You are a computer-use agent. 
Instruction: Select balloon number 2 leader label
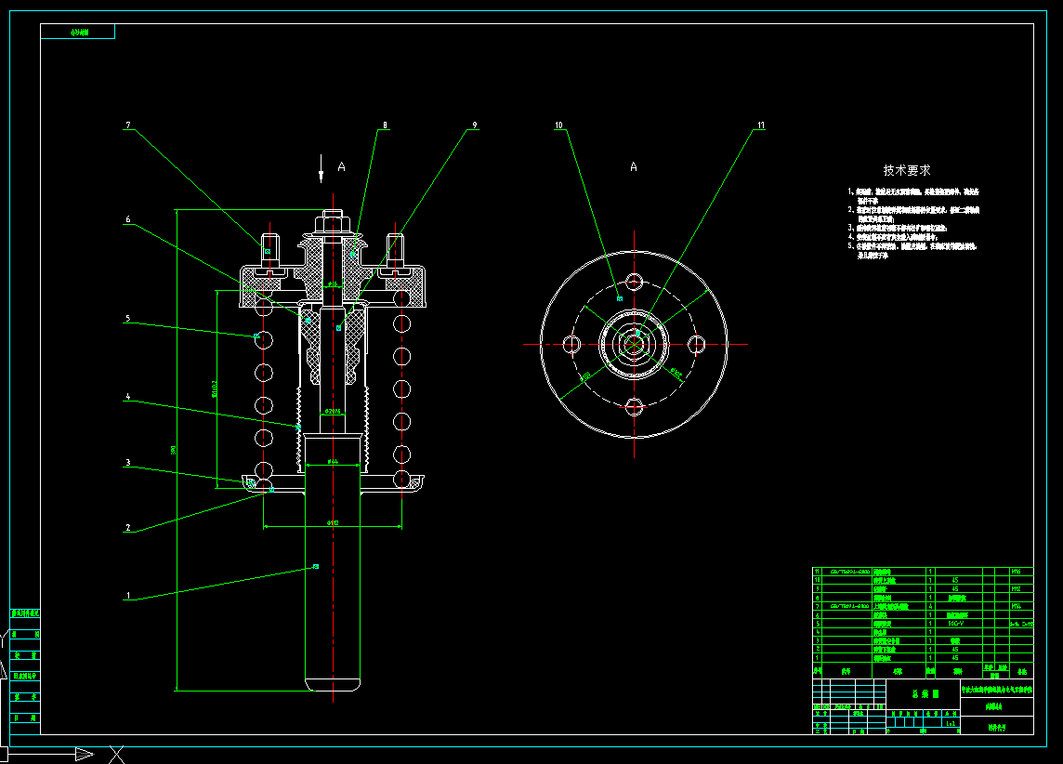point(128,528)
